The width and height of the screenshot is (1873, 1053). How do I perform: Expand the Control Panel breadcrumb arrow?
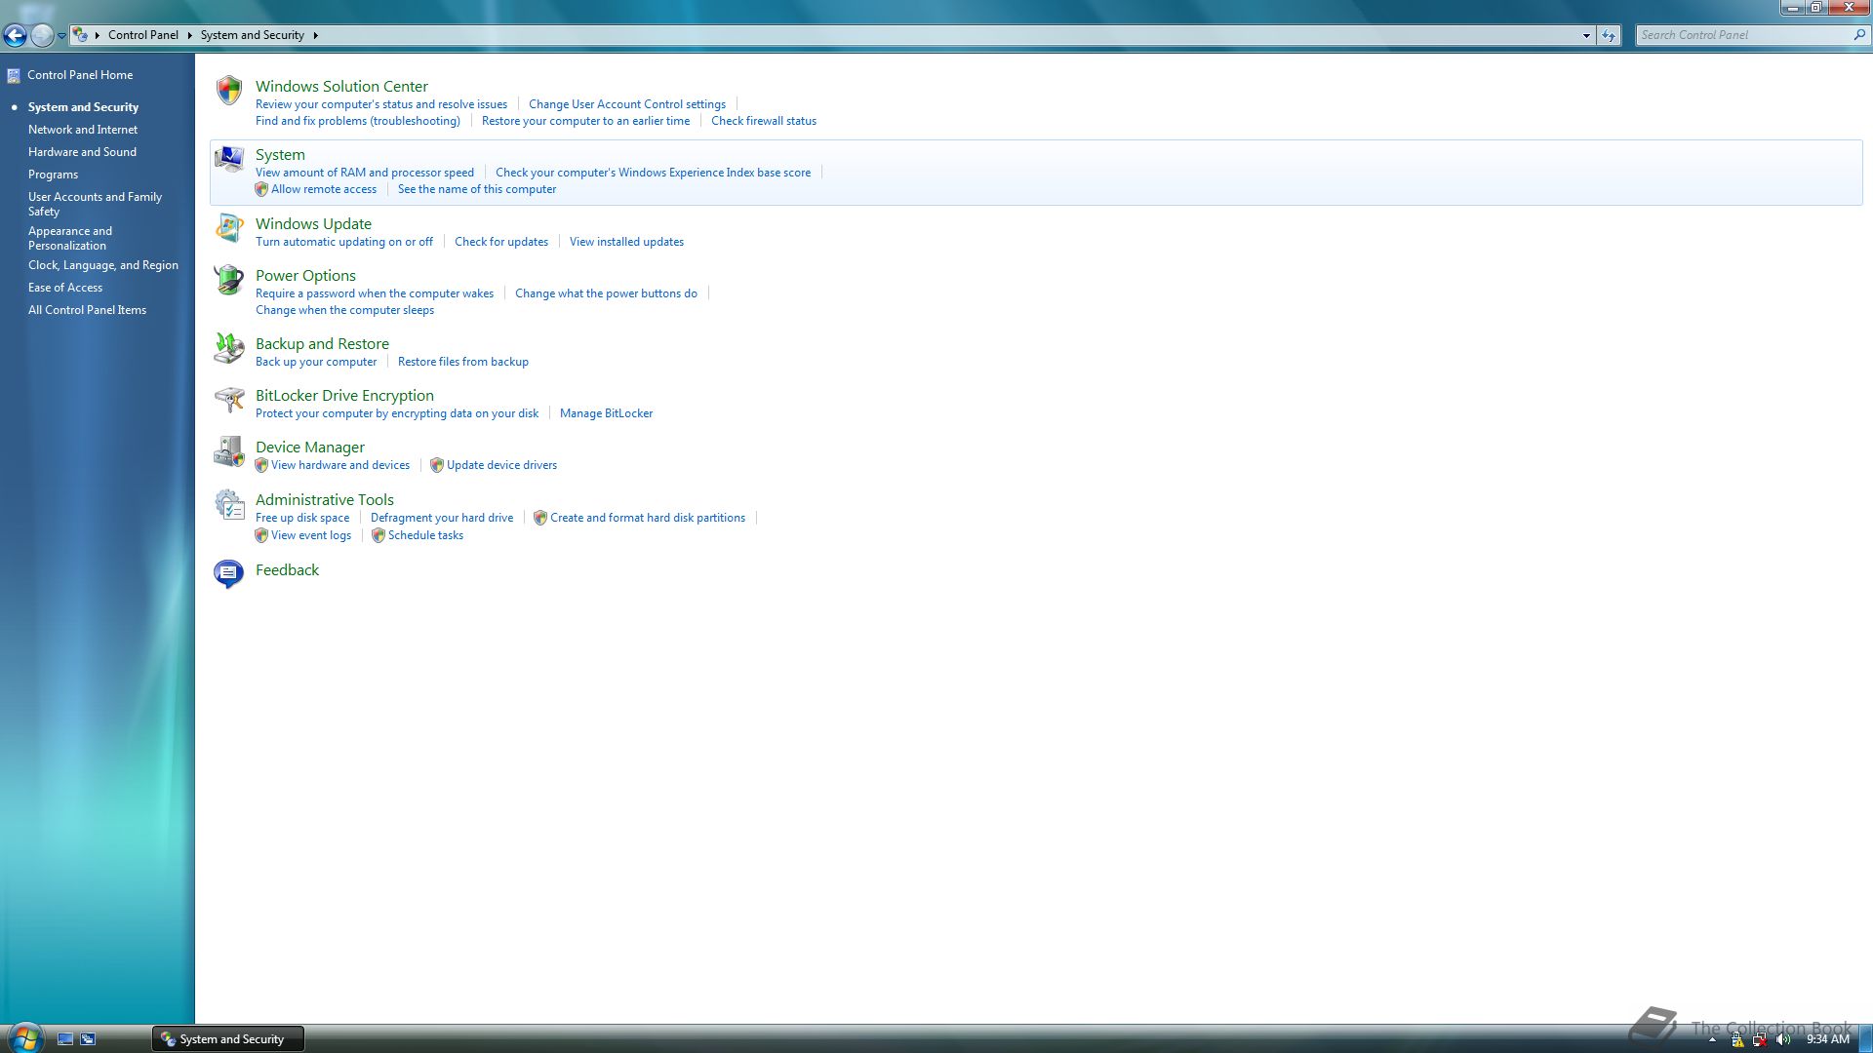coord(189,35)
